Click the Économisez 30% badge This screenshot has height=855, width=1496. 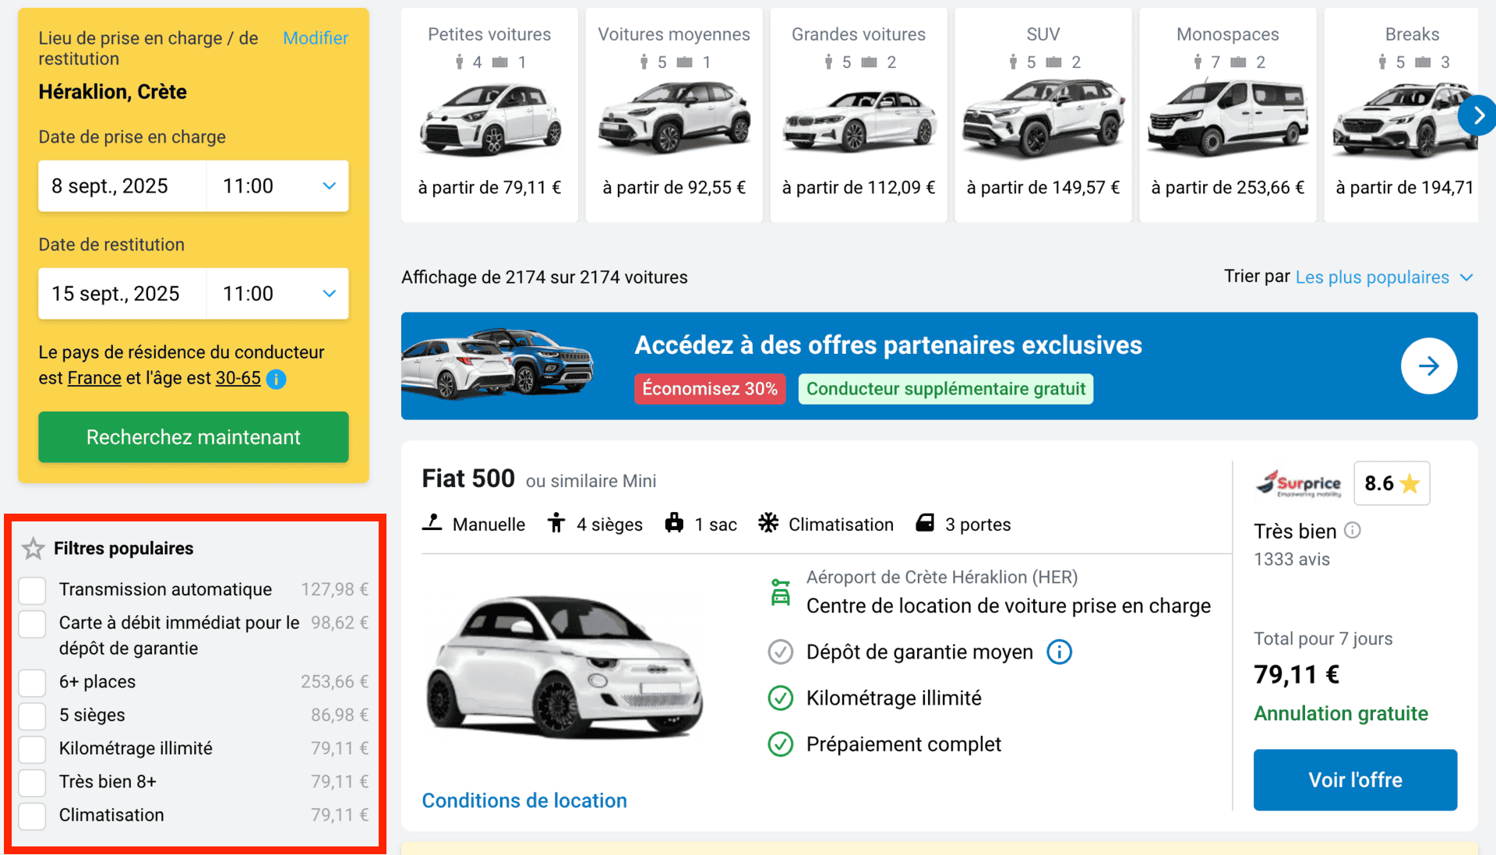[710, 389]
